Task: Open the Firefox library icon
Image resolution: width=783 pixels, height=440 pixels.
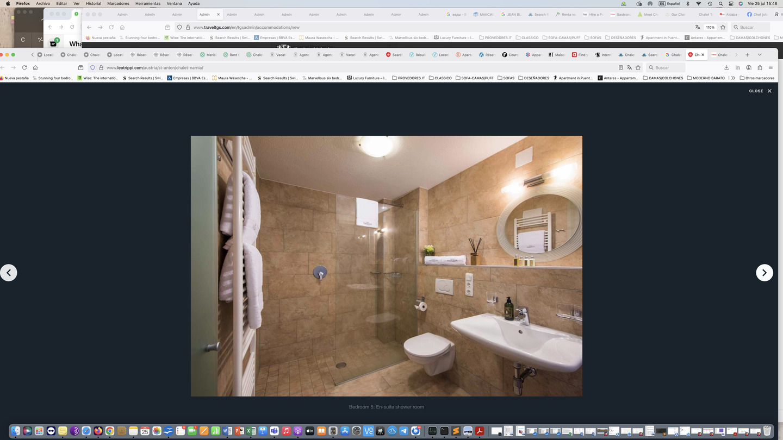Action: (738, 67)
